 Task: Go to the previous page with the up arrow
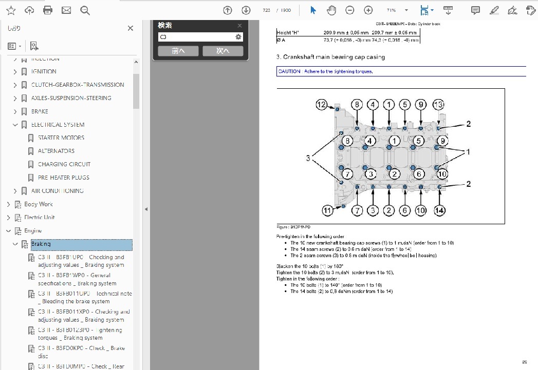[x=228, y=10]
